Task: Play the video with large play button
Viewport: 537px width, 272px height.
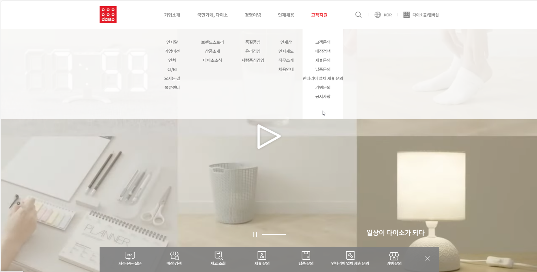Action: (268, 137)
